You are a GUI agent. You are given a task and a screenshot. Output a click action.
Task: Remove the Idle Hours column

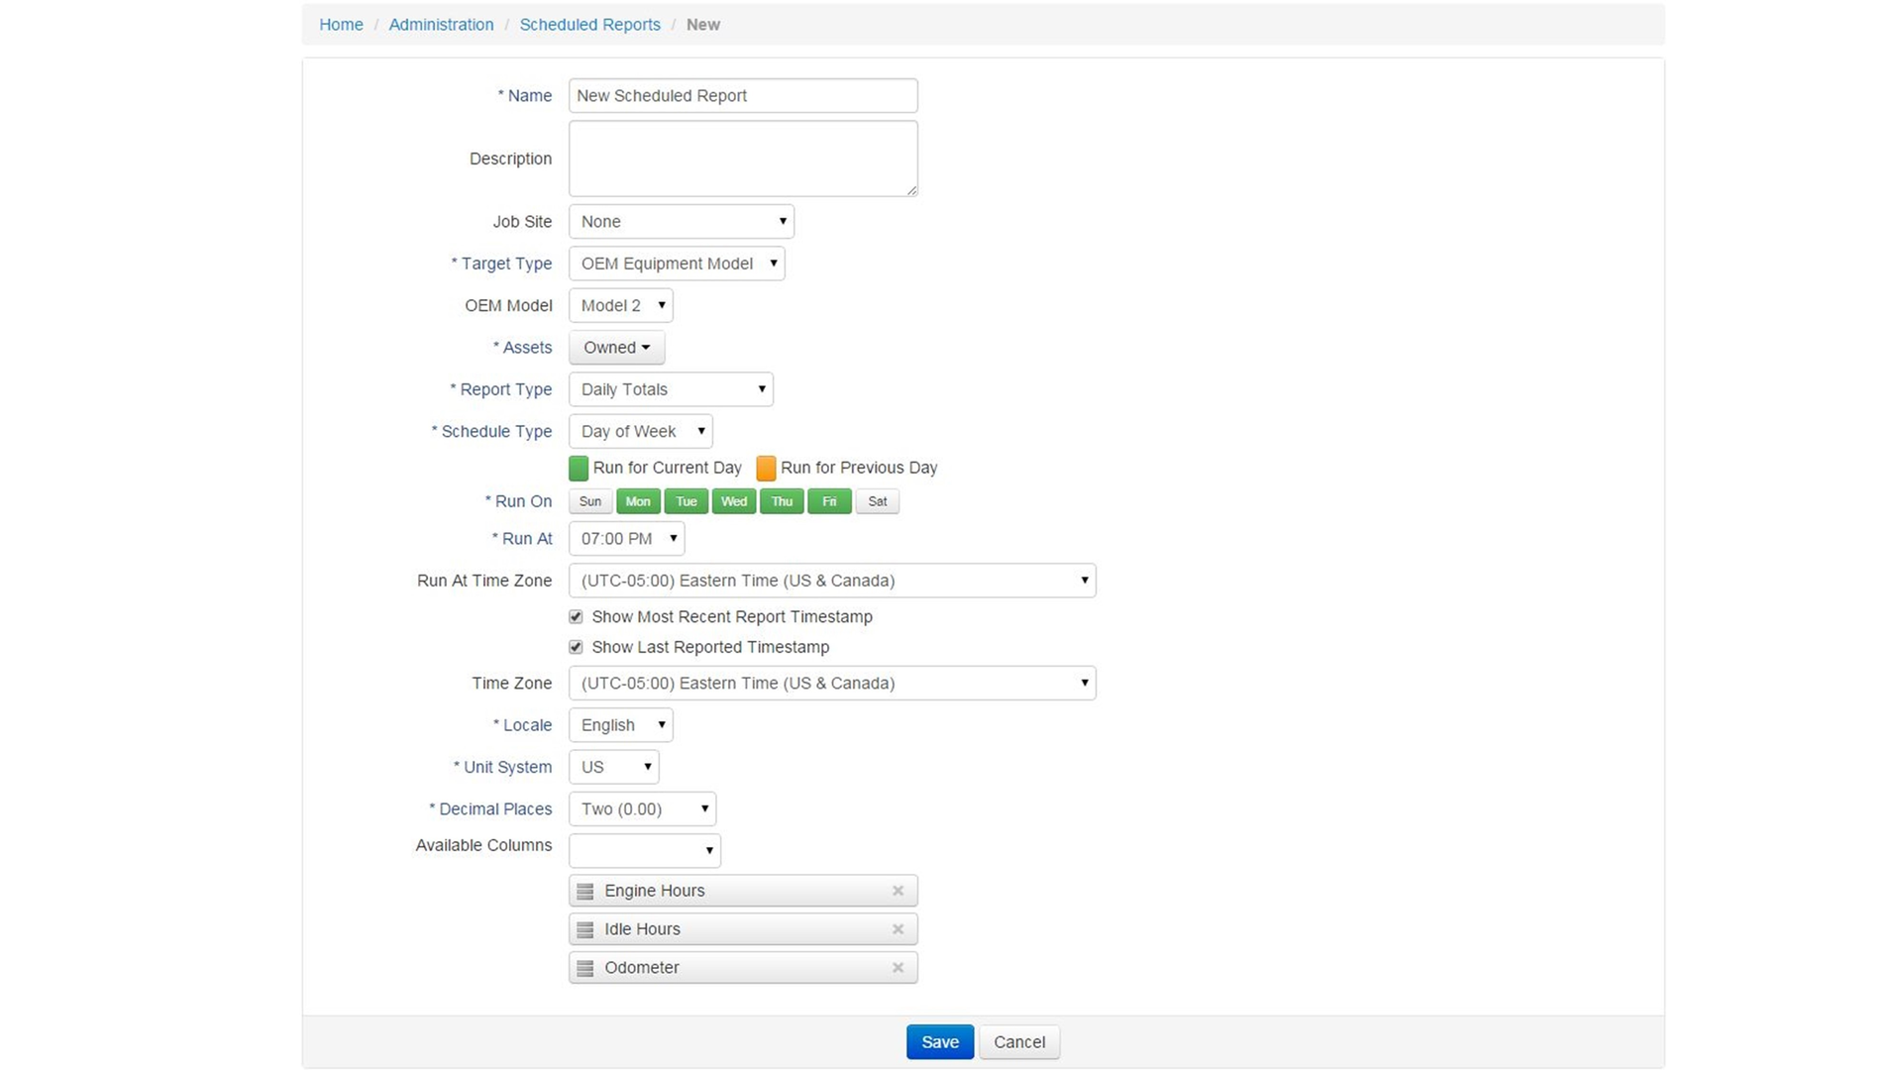pyautogui.click(x=898, y=929)
